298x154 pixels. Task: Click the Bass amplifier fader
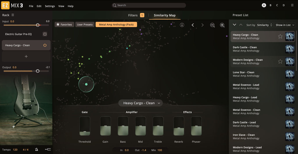click(x=123, y=126)
